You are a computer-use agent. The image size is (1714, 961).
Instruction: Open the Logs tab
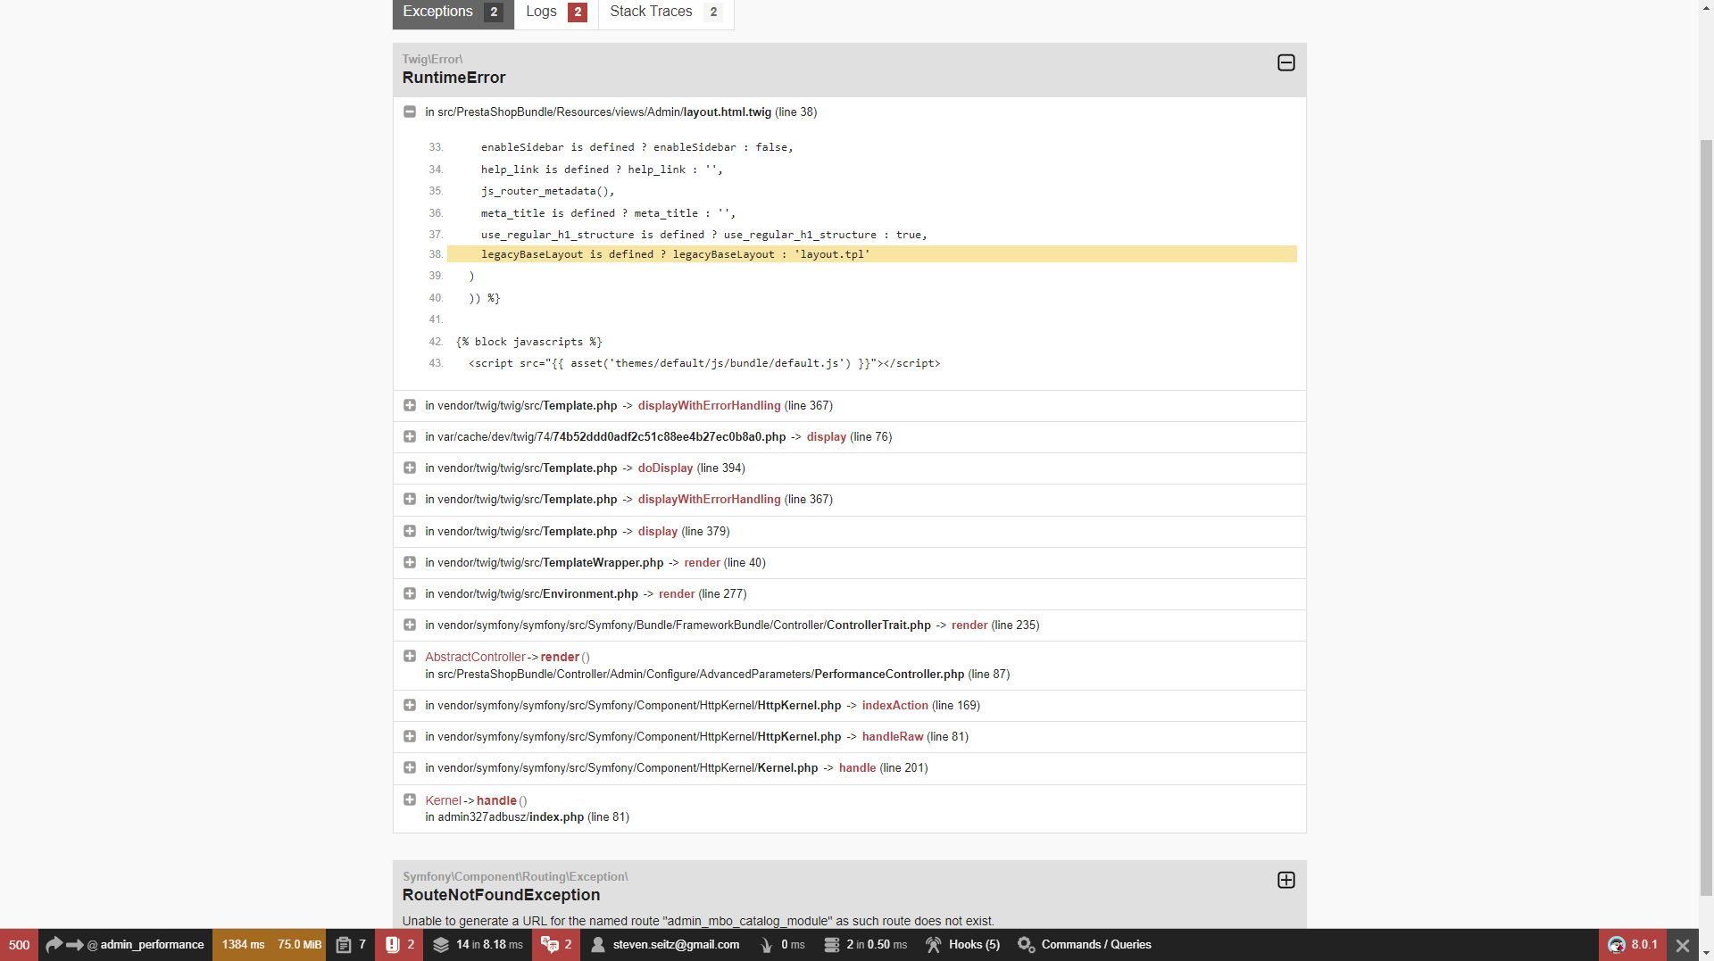point(556,12)
